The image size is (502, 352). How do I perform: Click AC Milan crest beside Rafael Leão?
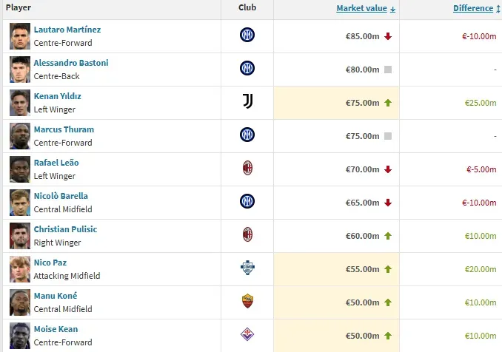247,168
